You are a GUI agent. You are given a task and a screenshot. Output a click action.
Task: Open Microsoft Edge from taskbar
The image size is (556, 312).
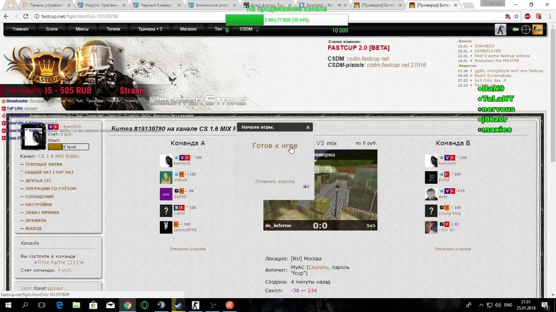[x=60, y=305]
